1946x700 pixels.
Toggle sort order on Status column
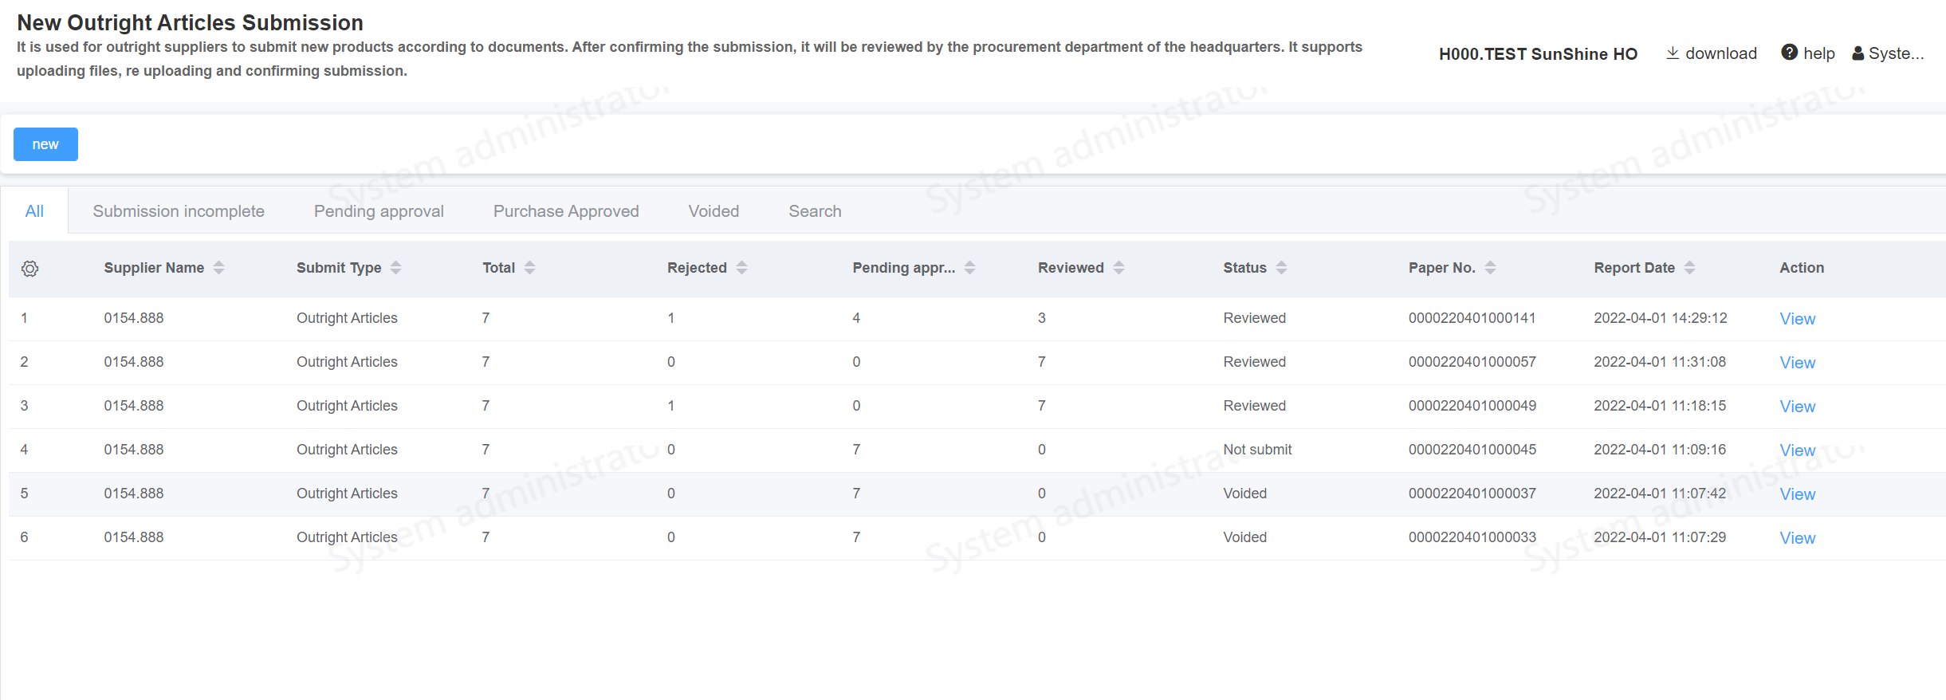click(x=1281, y=268)
